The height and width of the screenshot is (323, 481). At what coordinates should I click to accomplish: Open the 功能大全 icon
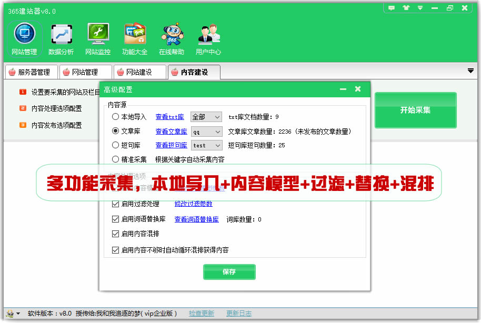point(135,35)
